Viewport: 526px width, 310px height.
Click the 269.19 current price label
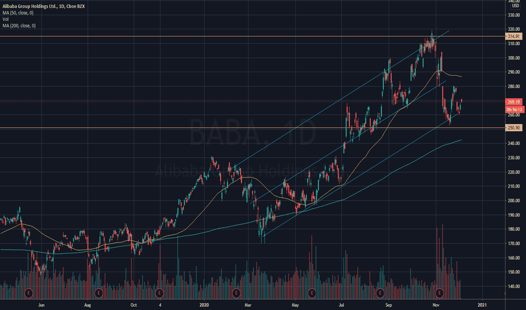[514, 102]
